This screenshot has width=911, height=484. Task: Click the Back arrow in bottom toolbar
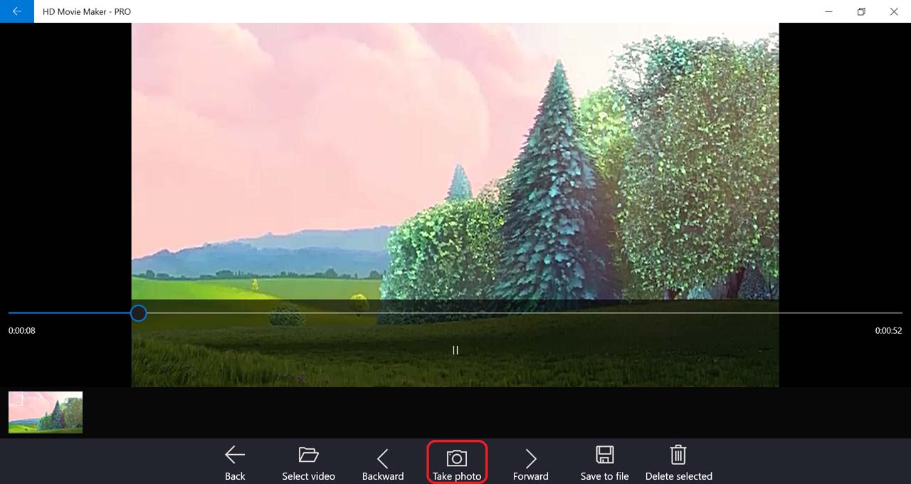pos(235,456)
